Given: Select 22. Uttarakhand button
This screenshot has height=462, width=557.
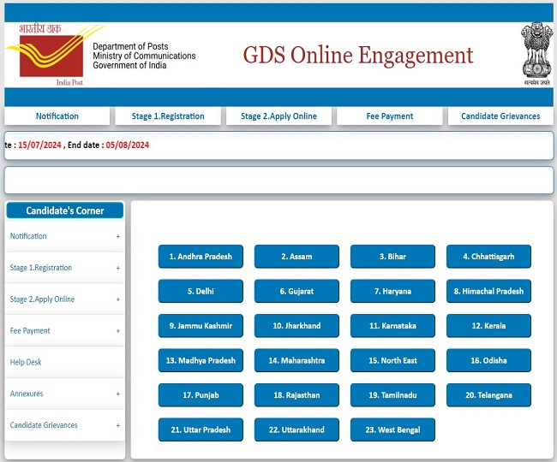Looking at the screenshot, I should [x=296, y=429].
